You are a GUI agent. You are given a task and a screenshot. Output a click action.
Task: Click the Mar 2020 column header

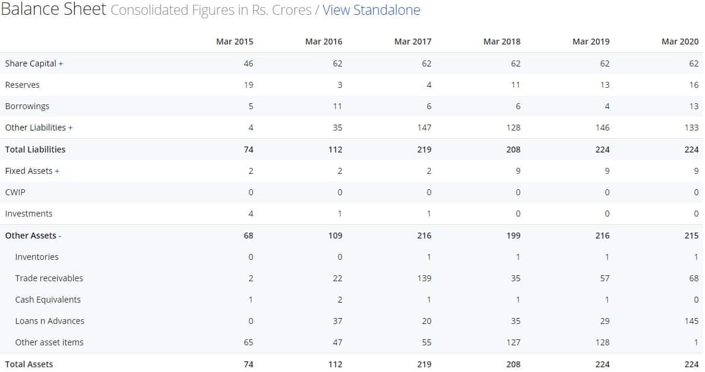pos(680,42)
